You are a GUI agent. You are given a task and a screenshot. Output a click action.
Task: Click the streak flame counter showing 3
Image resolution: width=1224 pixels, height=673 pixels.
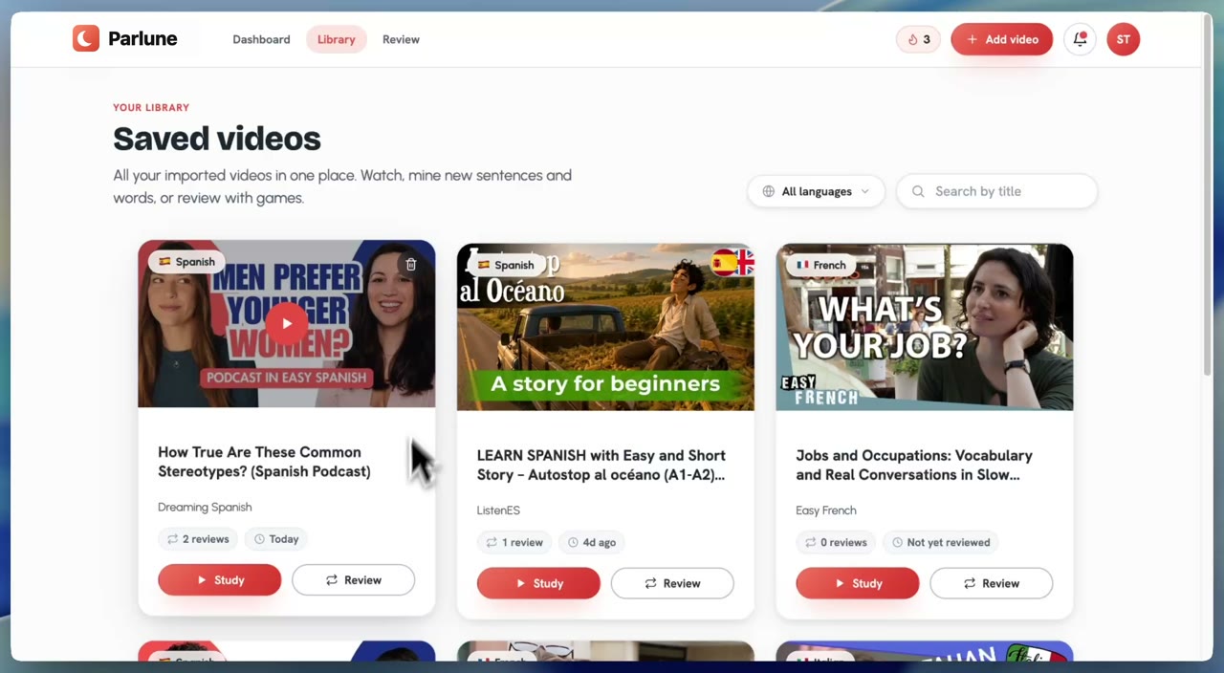coord(918,39)
